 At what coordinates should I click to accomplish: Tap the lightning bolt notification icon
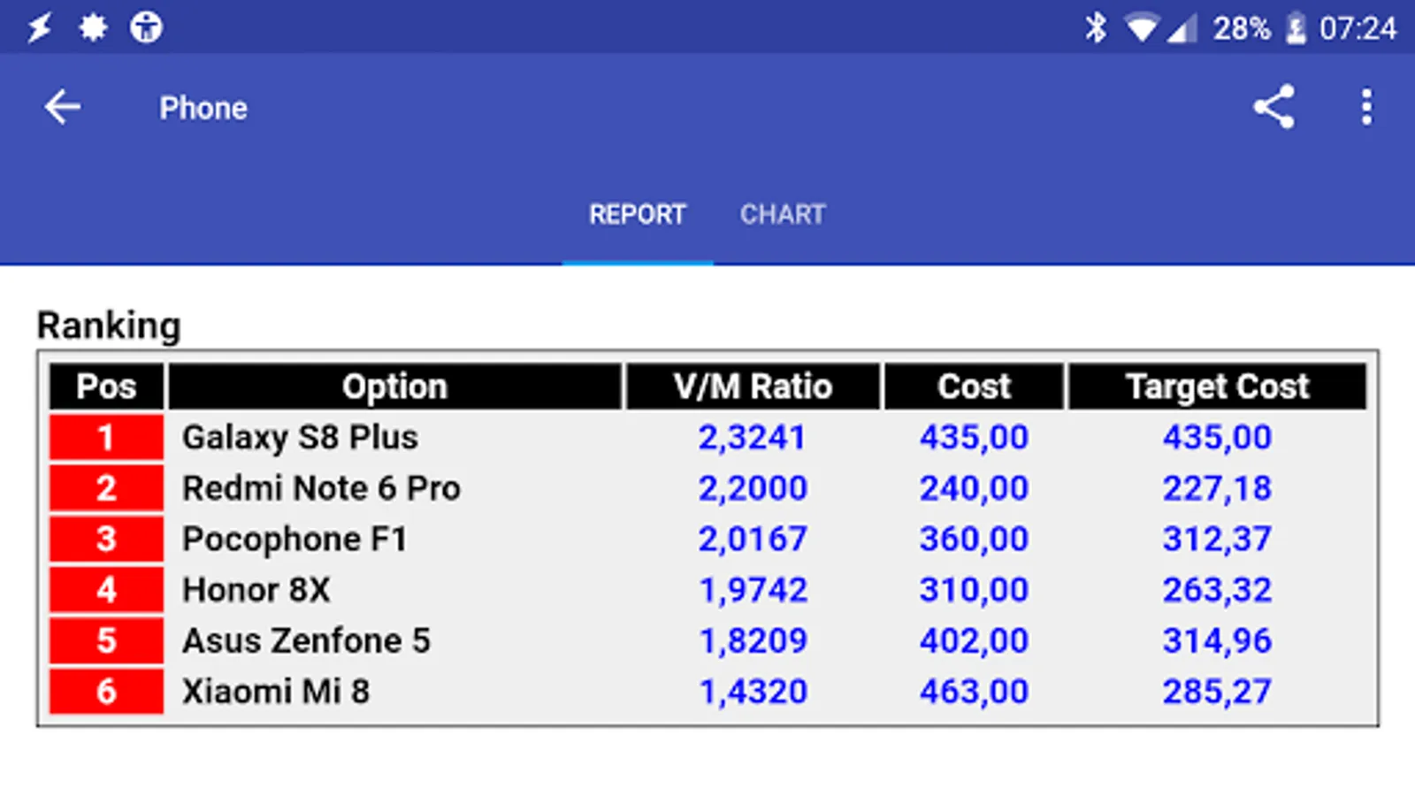click(x=40, y=27)
